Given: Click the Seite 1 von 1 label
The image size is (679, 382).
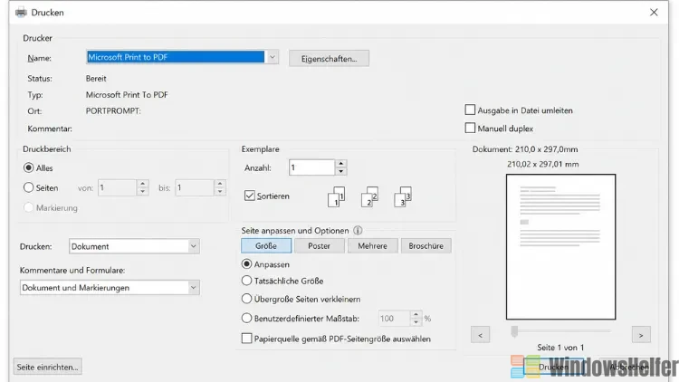Looking at the screenshot, I should click(x=560, y=348).
